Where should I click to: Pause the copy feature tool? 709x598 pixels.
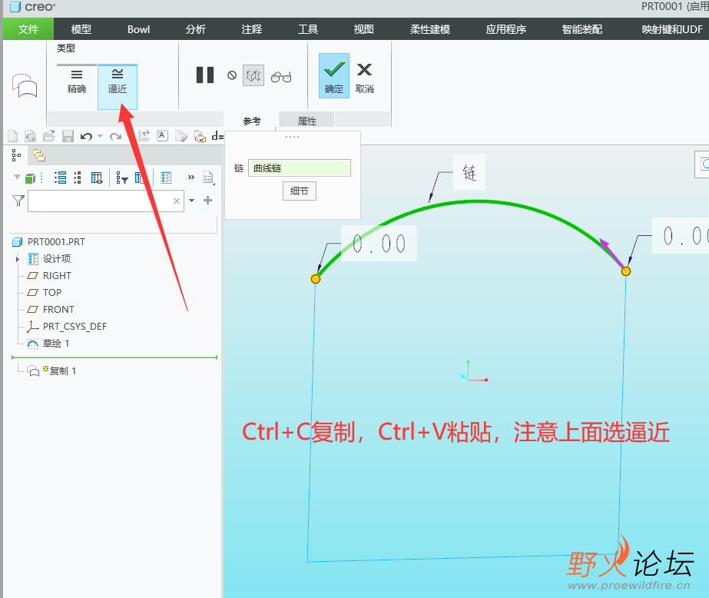click(205, 75)
